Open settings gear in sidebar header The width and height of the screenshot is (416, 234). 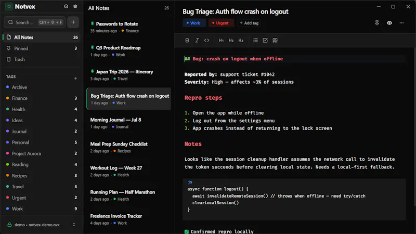[75, 6]
